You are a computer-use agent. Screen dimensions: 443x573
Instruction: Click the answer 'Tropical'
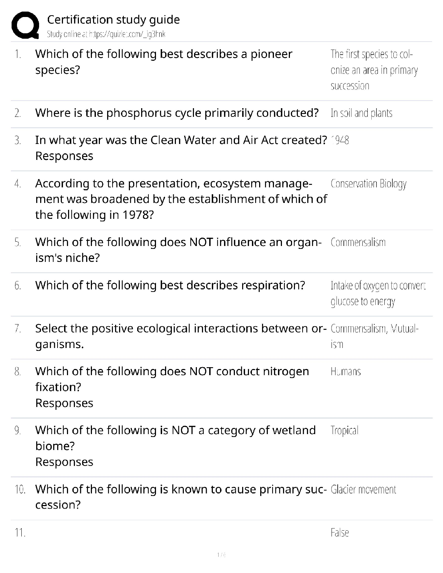344,430
